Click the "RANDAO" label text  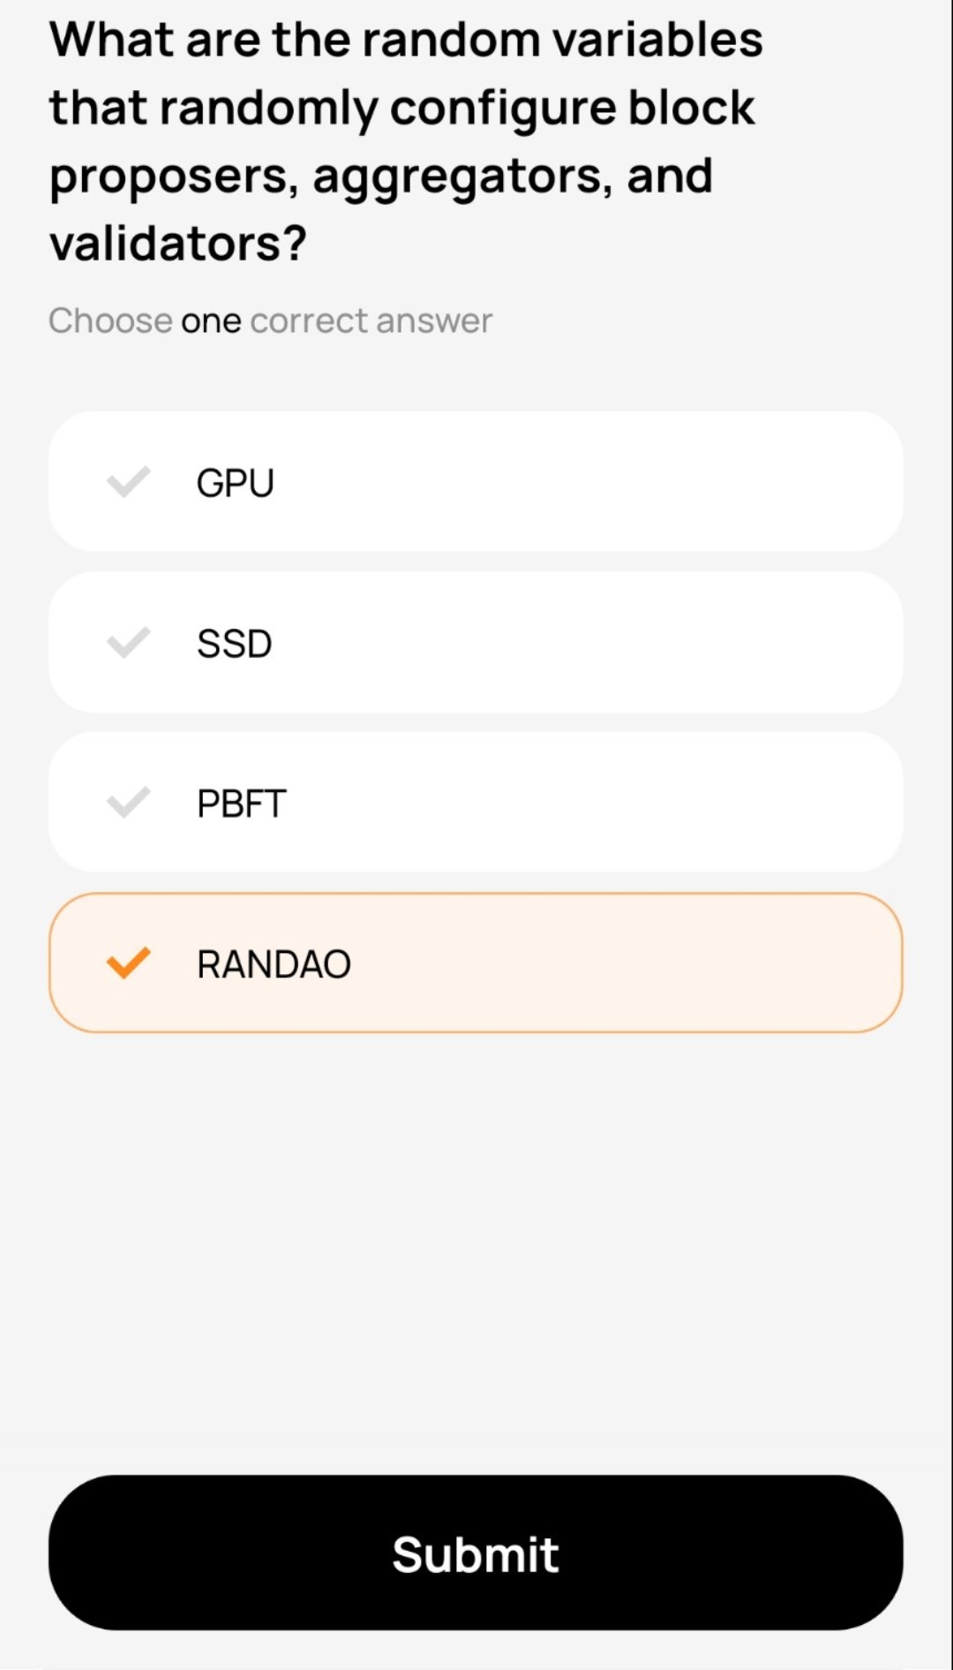pos(274,964)
